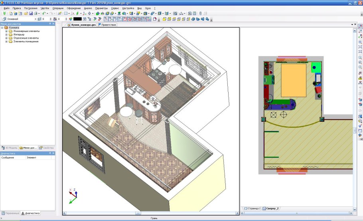Click the Undo arrow in the toolbar
This screenshot has width=363, height=221.
[44, 13]
